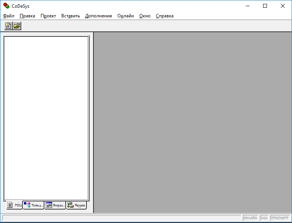Viewport: 292px width, 223px height.
Task: Expand the Проект menu
Action: pos(48,16)
